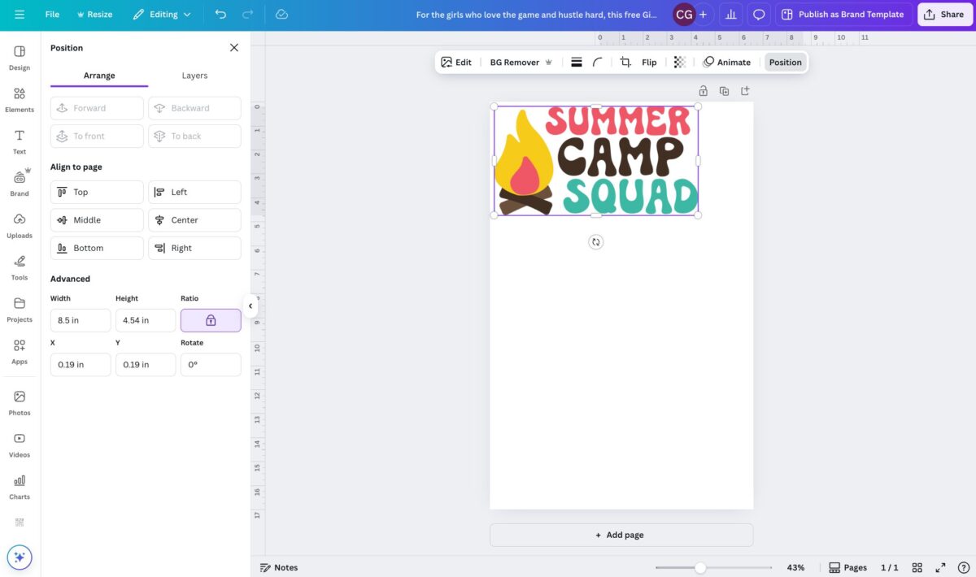Edit the Rotate field value
The height and width of the screenshot is (577, 976).
coord(211,365)
